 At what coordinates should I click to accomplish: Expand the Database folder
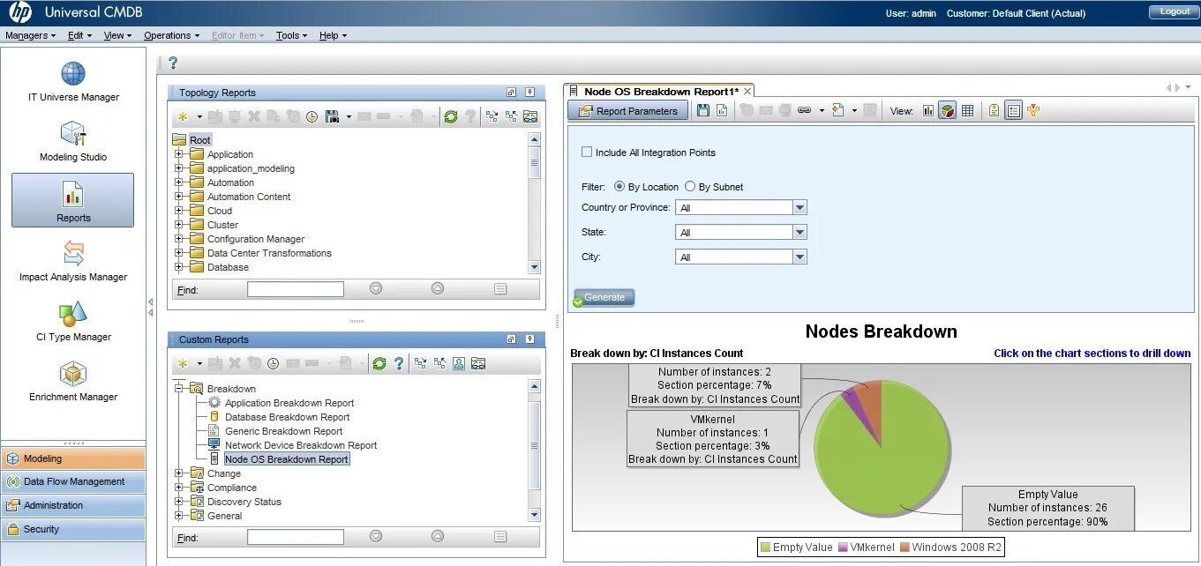178,267
